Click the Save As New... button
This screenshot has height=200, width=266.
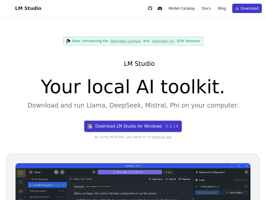pos(235,192)
